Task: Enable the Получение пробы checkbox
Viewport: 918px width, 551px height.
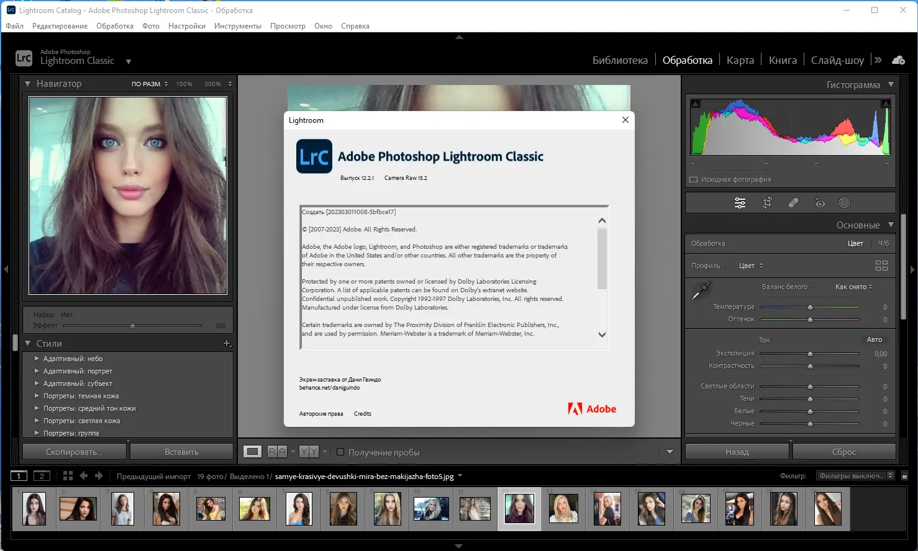Action: click(340, 452)
